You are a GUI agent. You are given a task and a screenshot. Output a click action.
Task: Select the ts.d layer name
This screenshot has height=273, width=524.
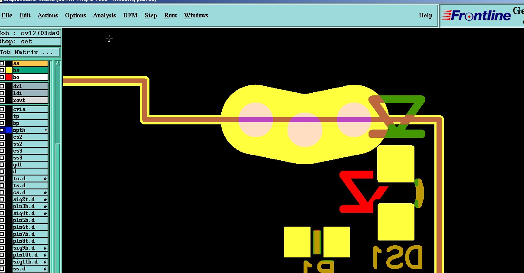click(x=30, y=185)
